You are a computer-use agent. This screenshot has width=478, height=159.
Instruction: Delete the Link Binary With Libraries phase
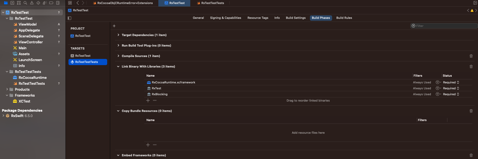tap(471, 66)
